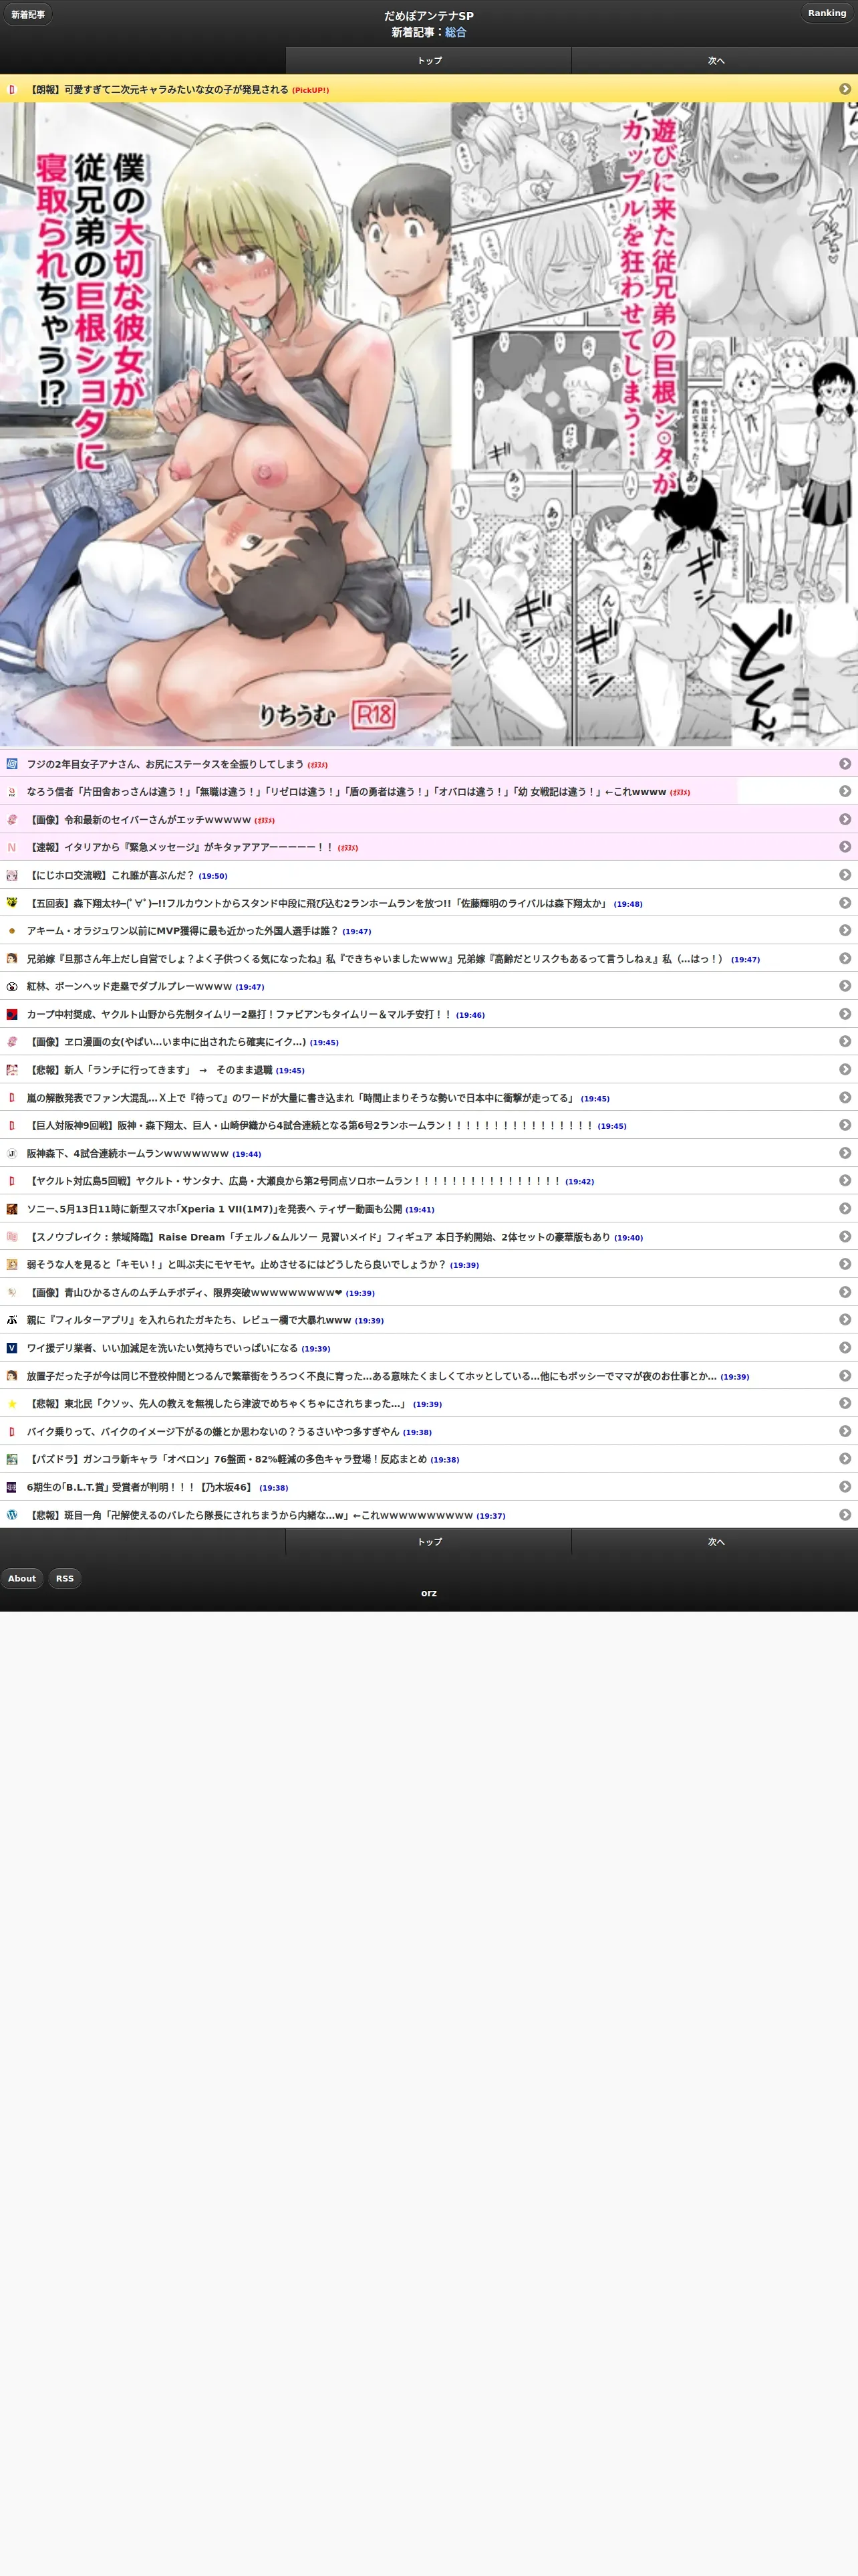Open arrow on 【にじホロ交流戦】 row
The height and width of the screenshot is (2576, 858).
pyautogui.click(x=845, y=875)
